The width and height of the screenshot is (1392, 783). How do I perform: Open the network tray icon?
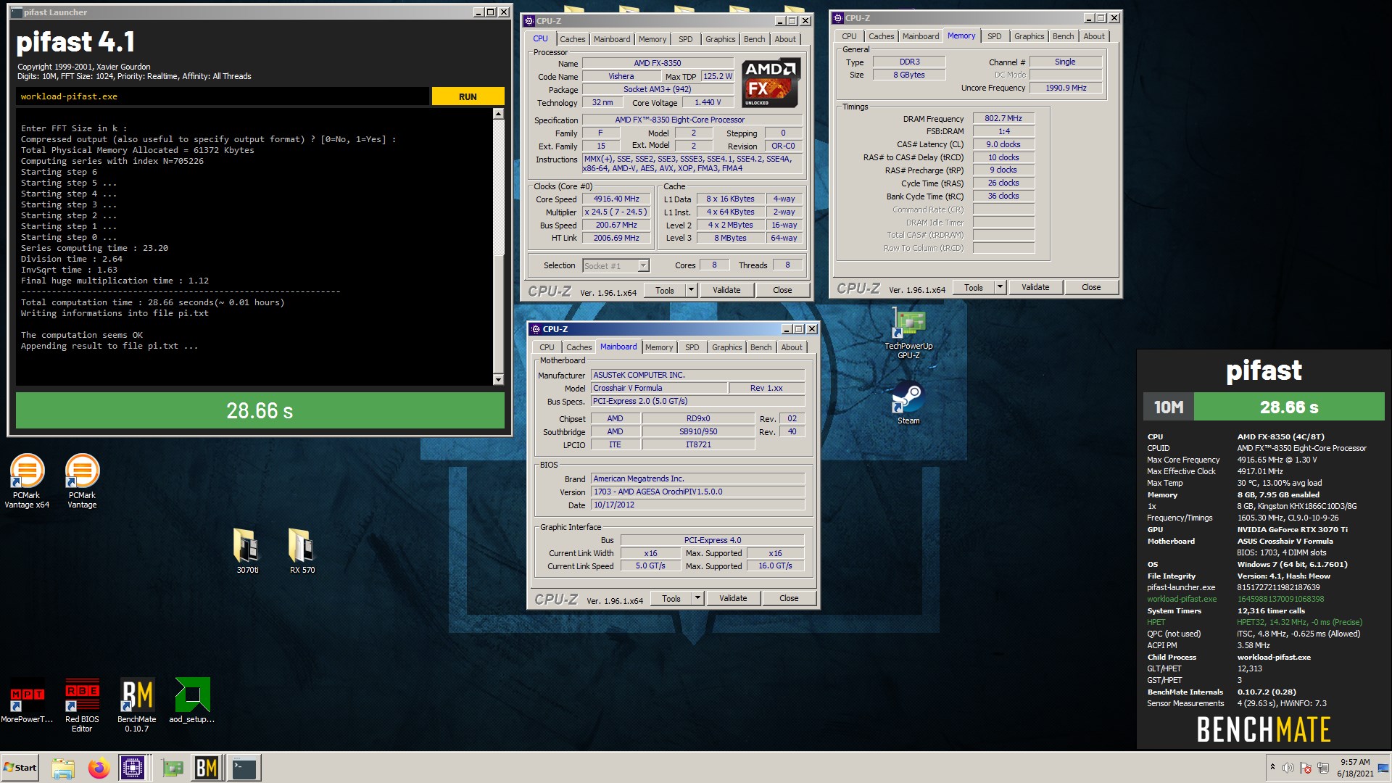(1323, 768)
